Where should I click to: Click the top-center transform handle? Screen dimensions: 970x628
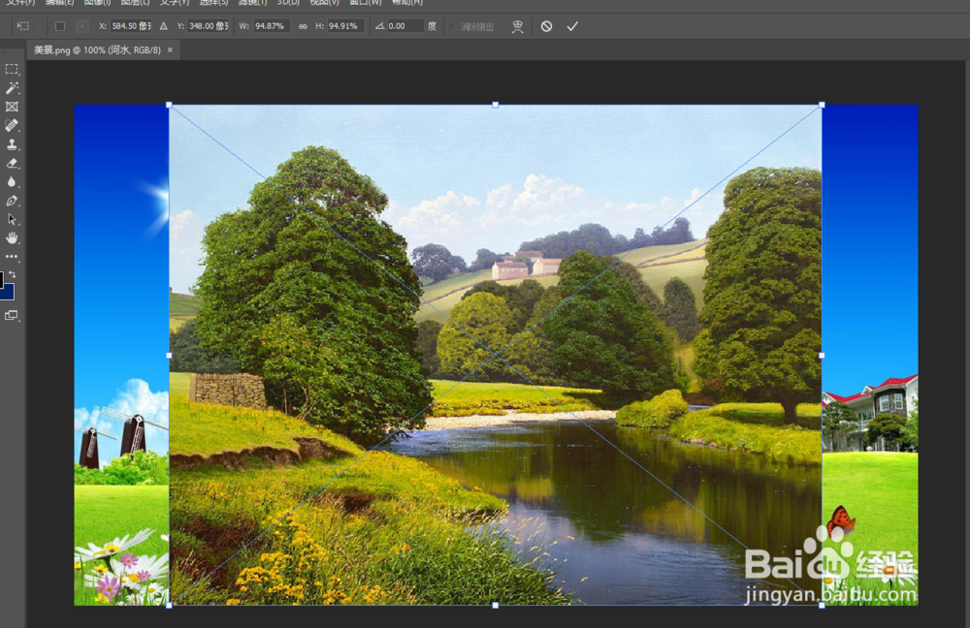(x=495, y=105)
